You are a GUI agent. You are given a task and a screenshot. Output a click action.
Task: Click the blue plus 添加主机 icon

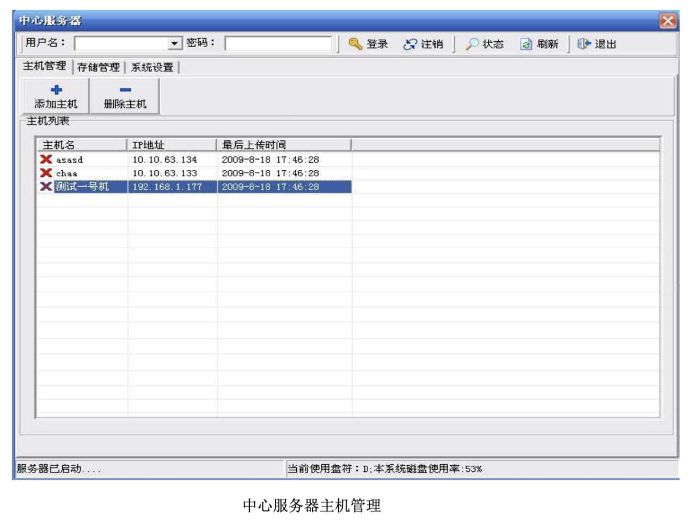56,90
